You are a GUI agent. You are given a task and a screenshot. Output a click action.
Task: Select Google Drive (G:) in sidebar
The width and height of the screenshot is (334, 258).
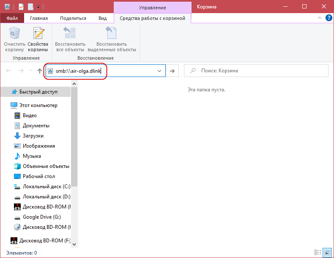coord(41,217)
